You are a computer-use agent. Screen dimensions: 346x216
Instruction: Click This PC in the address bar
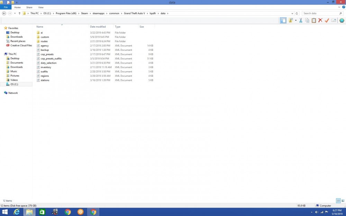point(34,13)
